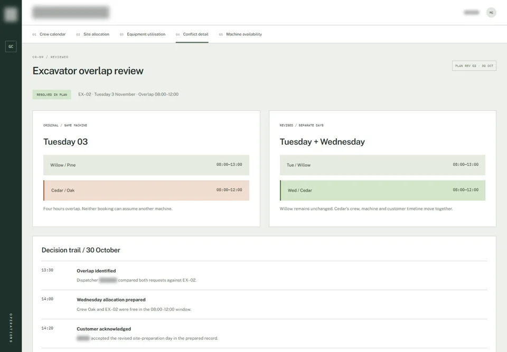This screenshot has height=352, width=507.
Task: Click the Tuesday + Wednesday card heading
Action: point(322,142)
